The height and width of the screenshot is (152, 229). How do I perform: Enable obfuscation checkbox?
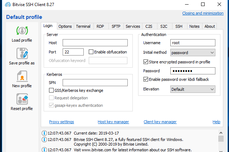91,52
